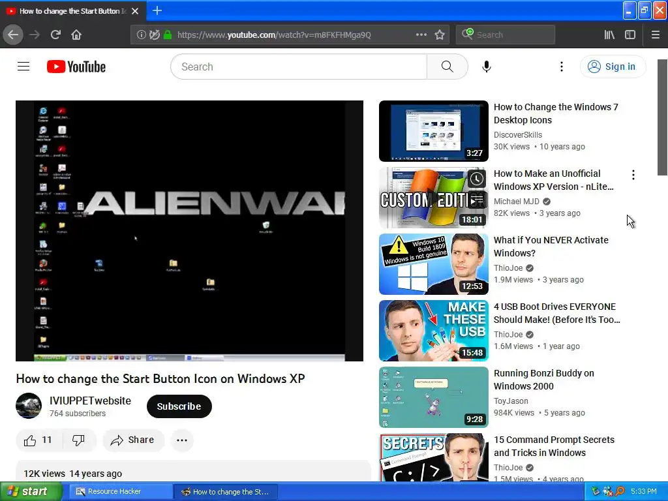Open tracking protection shield icon
The height and width of the screenshot is (501, 668).
pyautogui.click(x=155, y=35)
